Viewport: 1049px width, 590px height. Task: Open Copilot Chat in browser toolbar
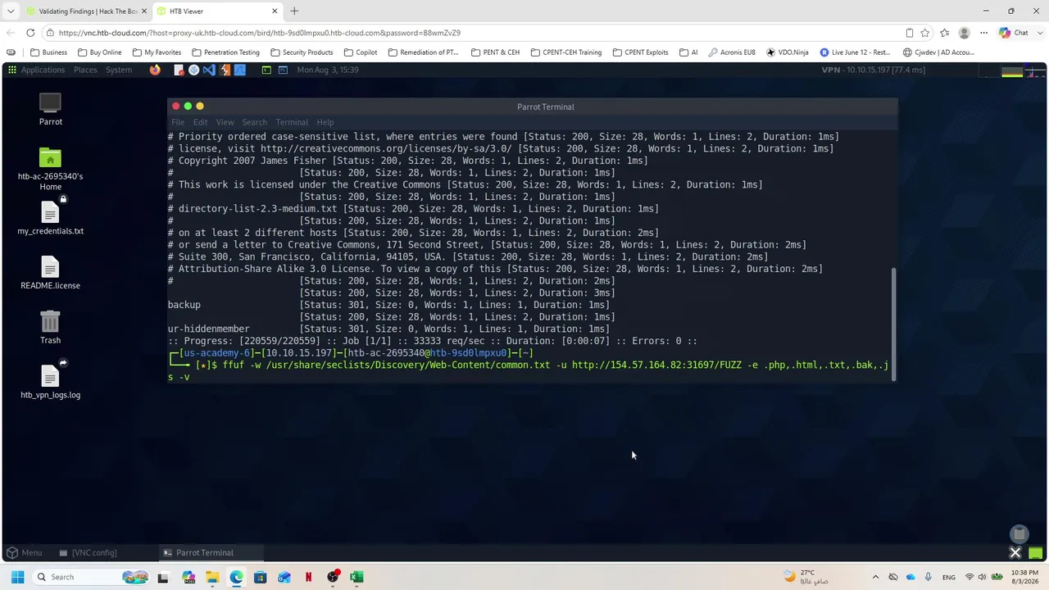pyautogui.click(x=1014, y=33)
